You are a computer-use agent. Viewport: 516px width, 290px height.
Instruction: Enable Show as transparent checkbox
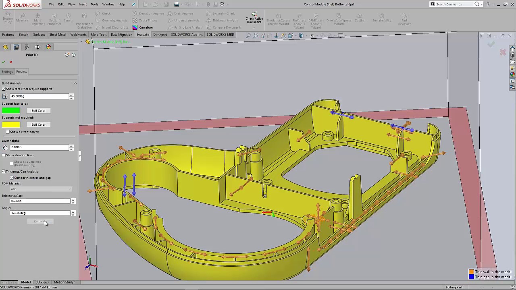pyautogui.click(x=8, y=132)
